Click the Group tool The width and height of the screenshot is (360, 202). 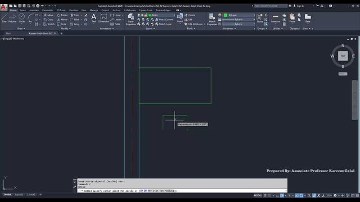coord(260,18)
